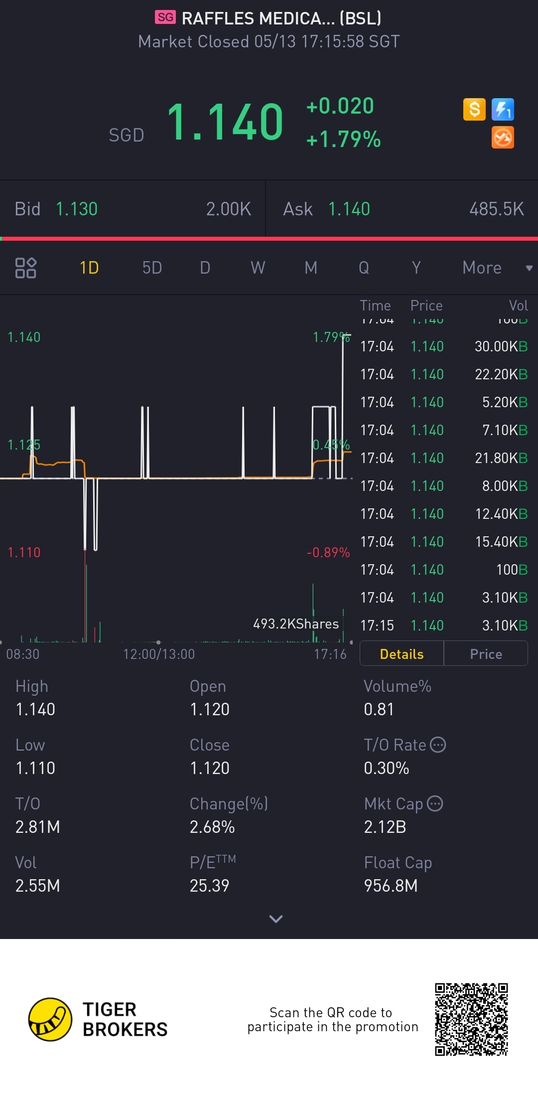Image resolution: width=538 pixels, height=1100 pixels.
Task: Tap the +0.020 price change value
Action: 340,106
